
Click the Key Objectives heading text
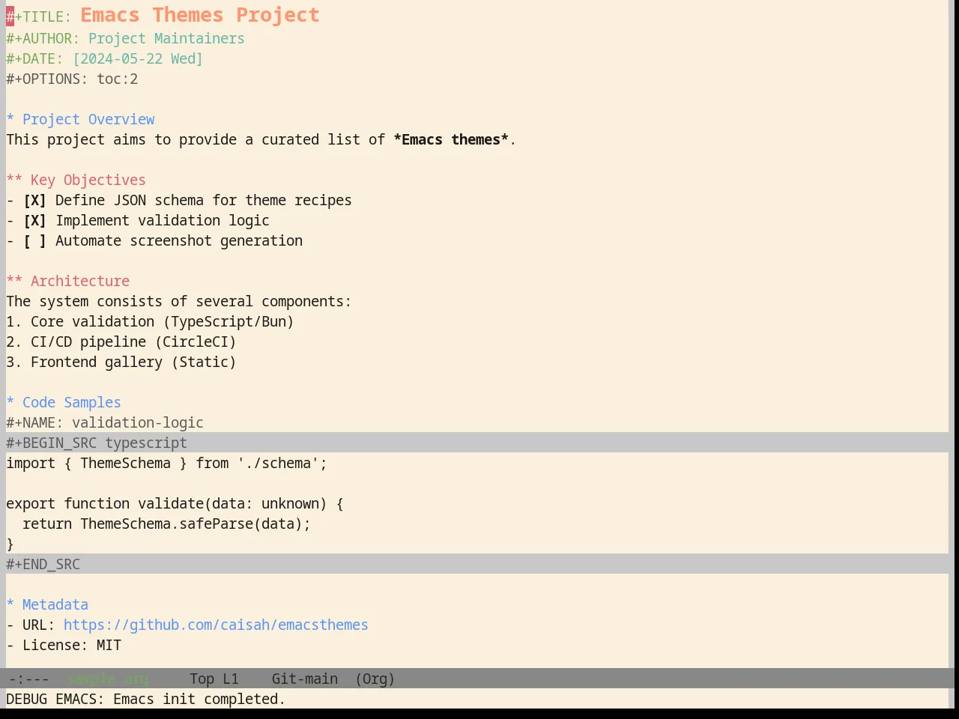(x=88, y=180)
